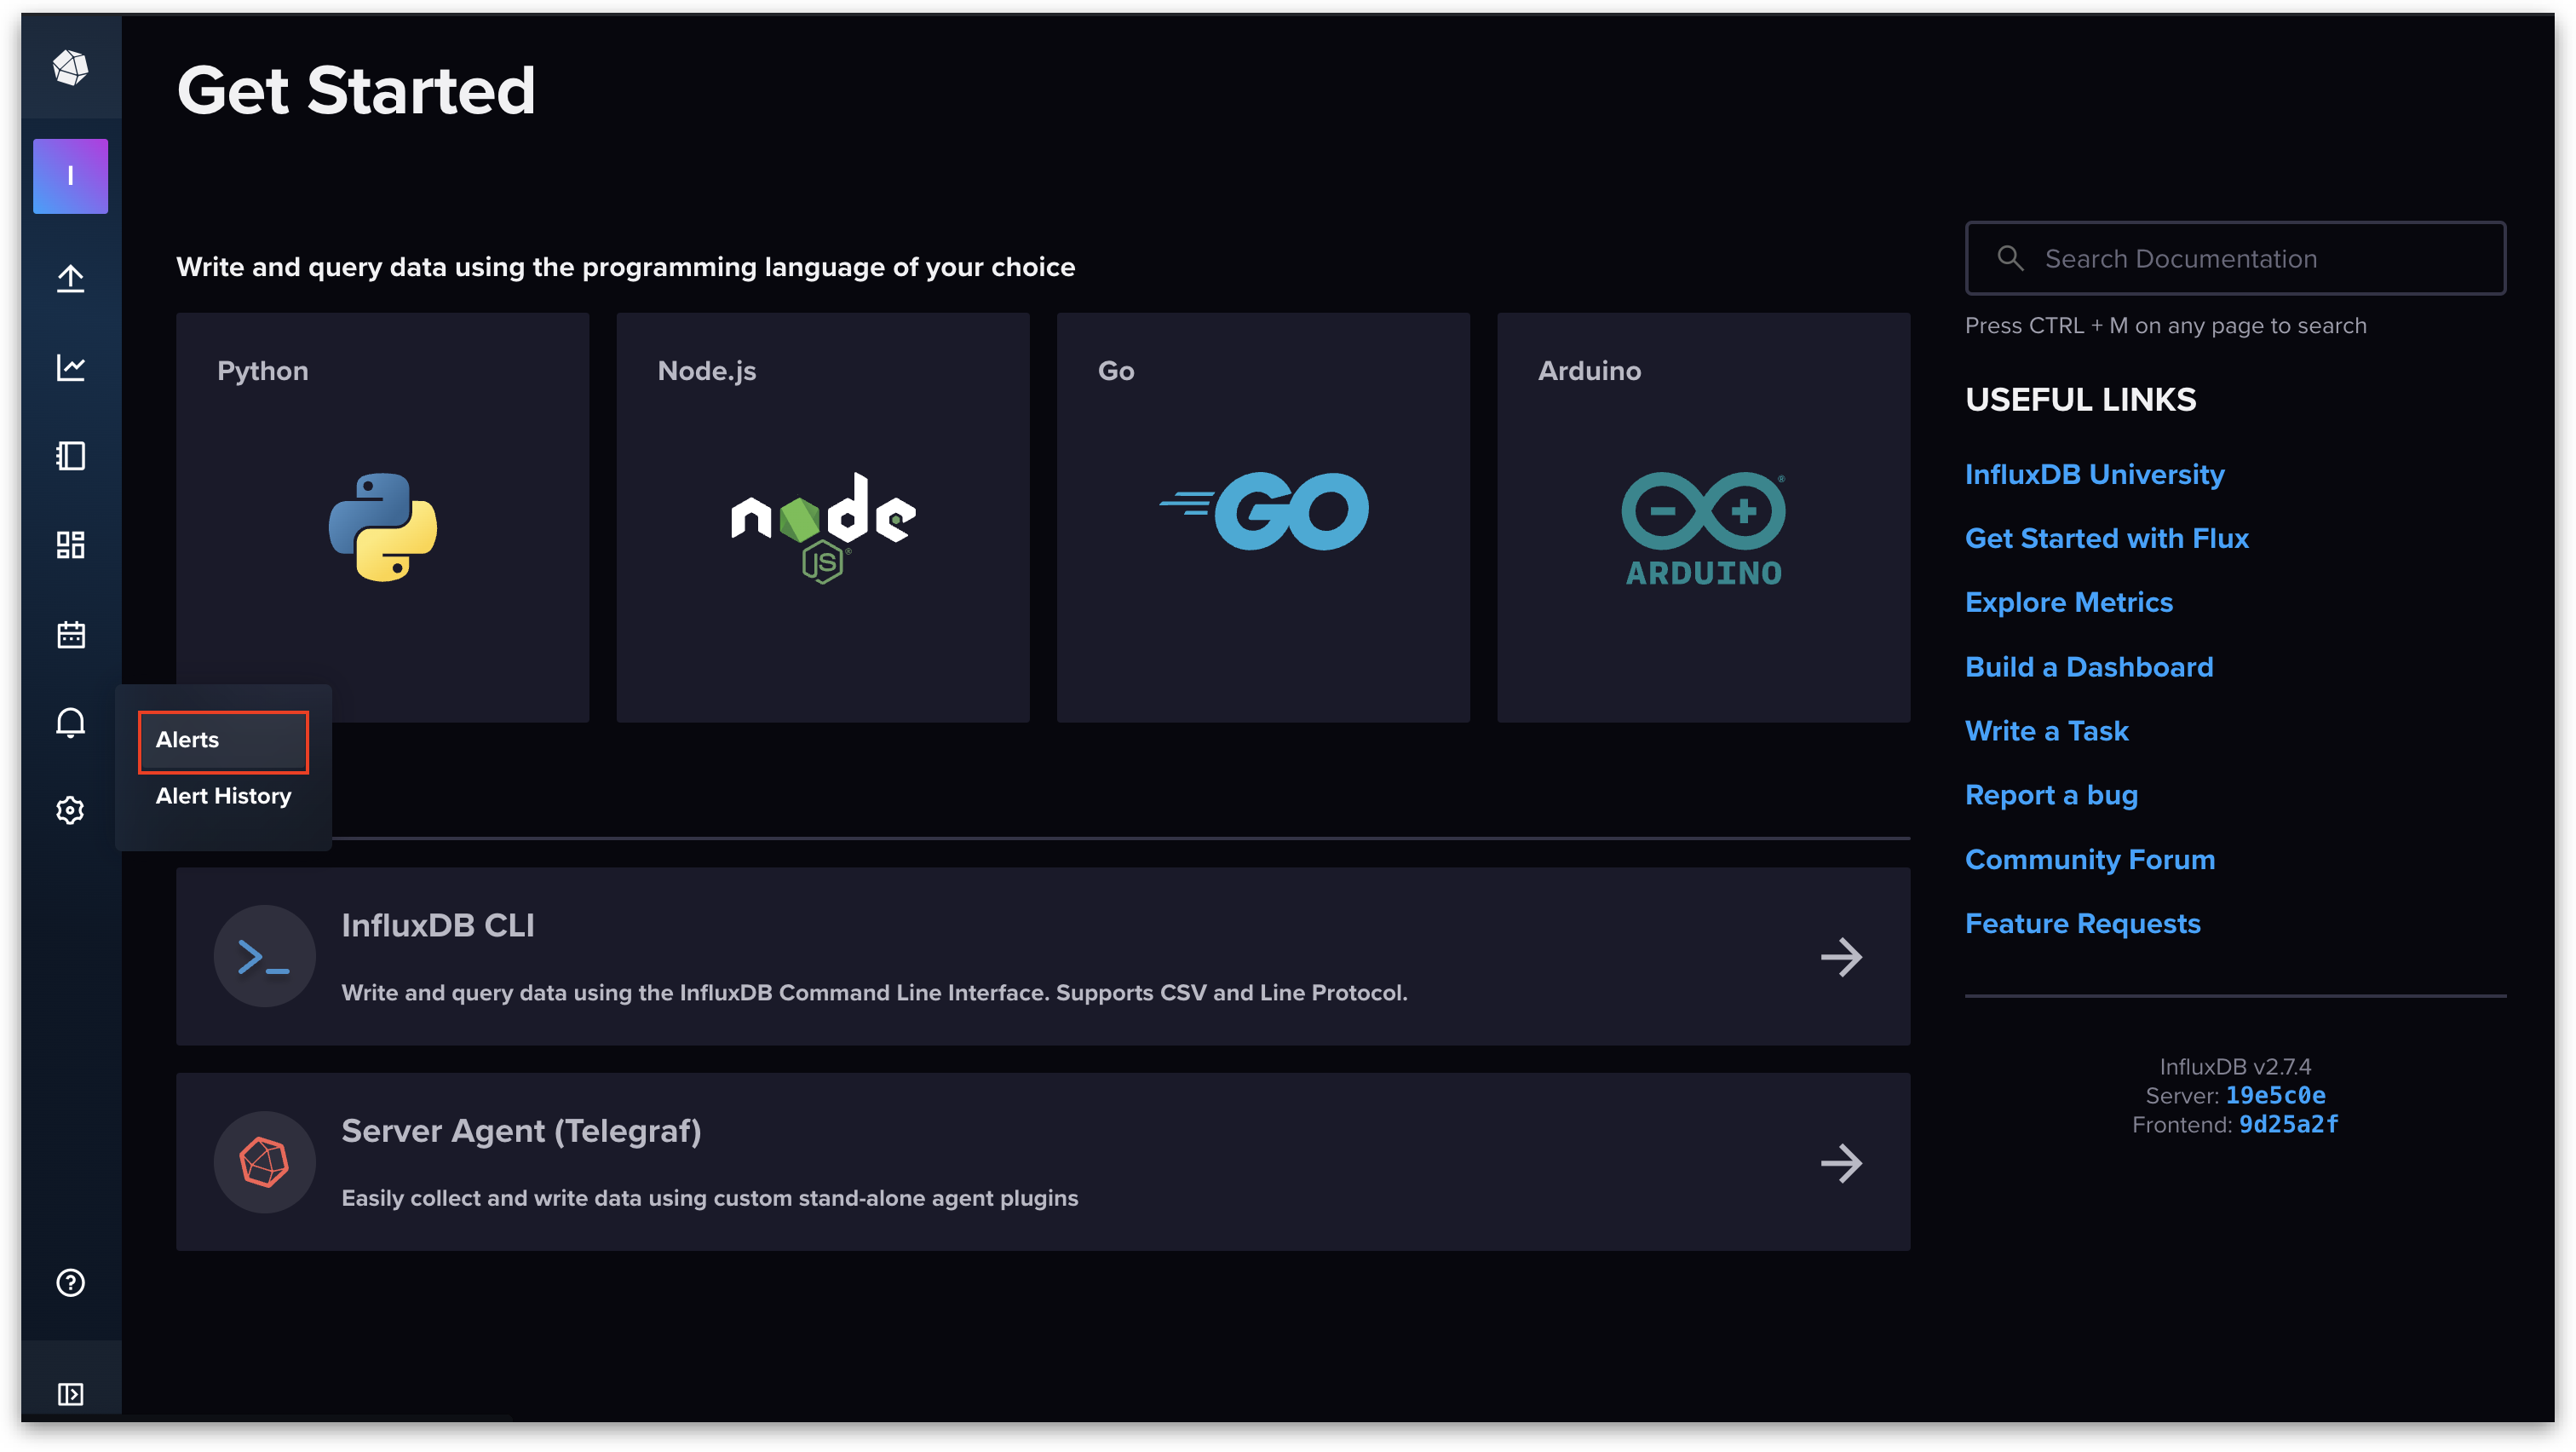Select Alert History in the flyout menu

pyautogui.click(x=223, y=796)
